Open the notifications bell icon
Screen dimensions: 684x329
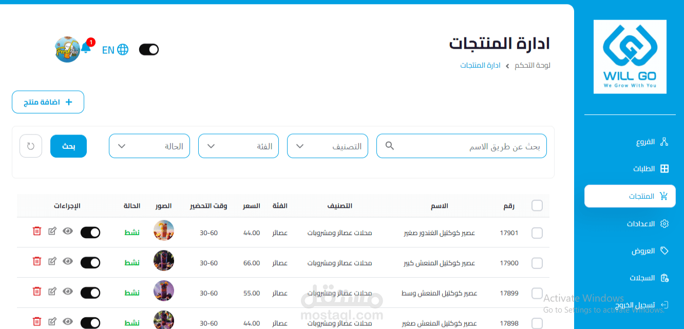point(86,48)
